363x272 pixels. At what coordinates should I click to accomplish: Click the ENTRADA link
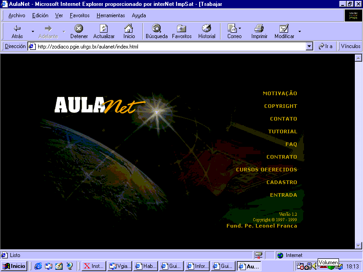coord(283,195)
